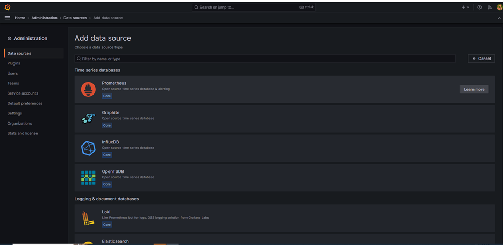Click the Core badge under OpenTSDB
The width and height of the screenshot is (503, 245).
(107, 184)
